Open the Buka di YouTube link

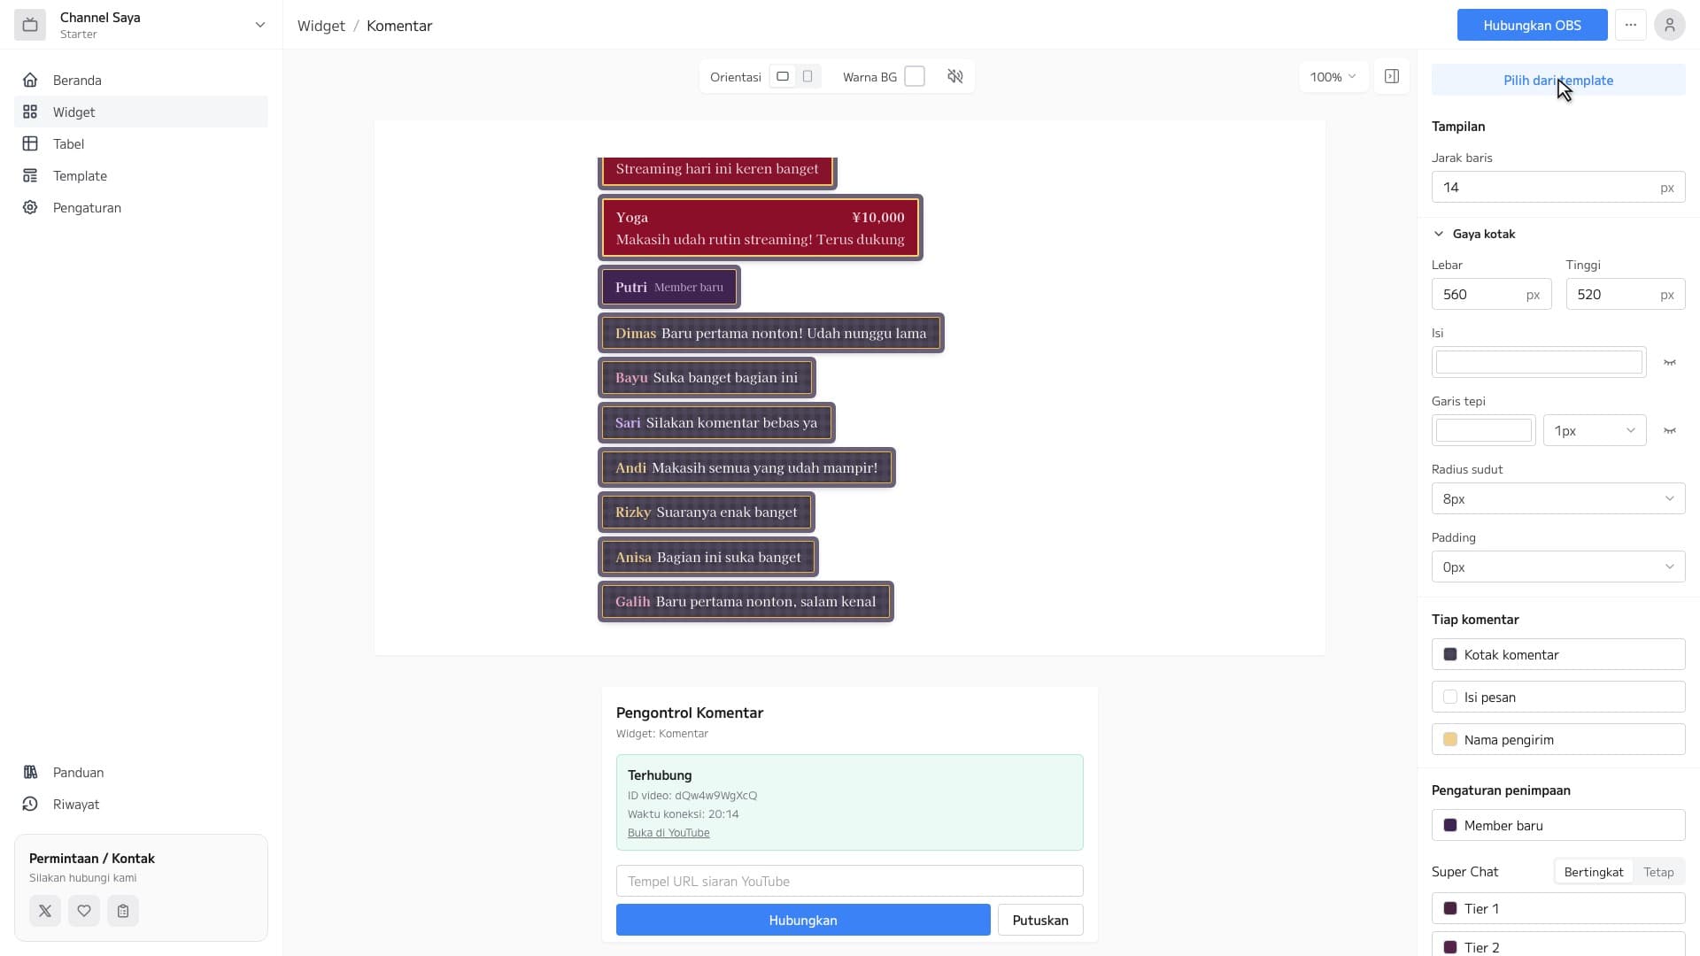(x=668, y=833)
